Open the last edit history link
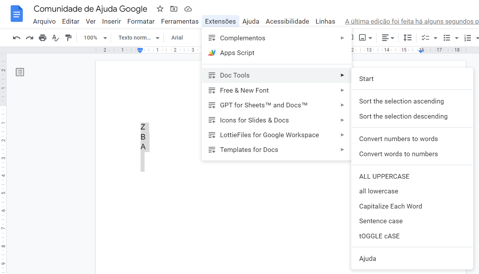Screen dimensions: 479x274 point(411,21)
